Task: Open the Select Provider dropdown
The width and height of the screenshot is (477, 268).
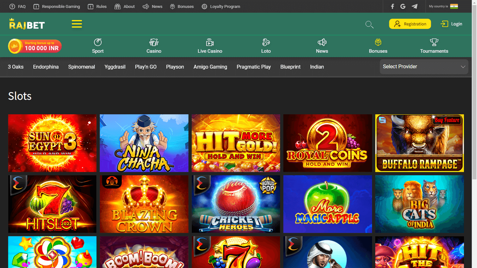Action: click(424, 67)
